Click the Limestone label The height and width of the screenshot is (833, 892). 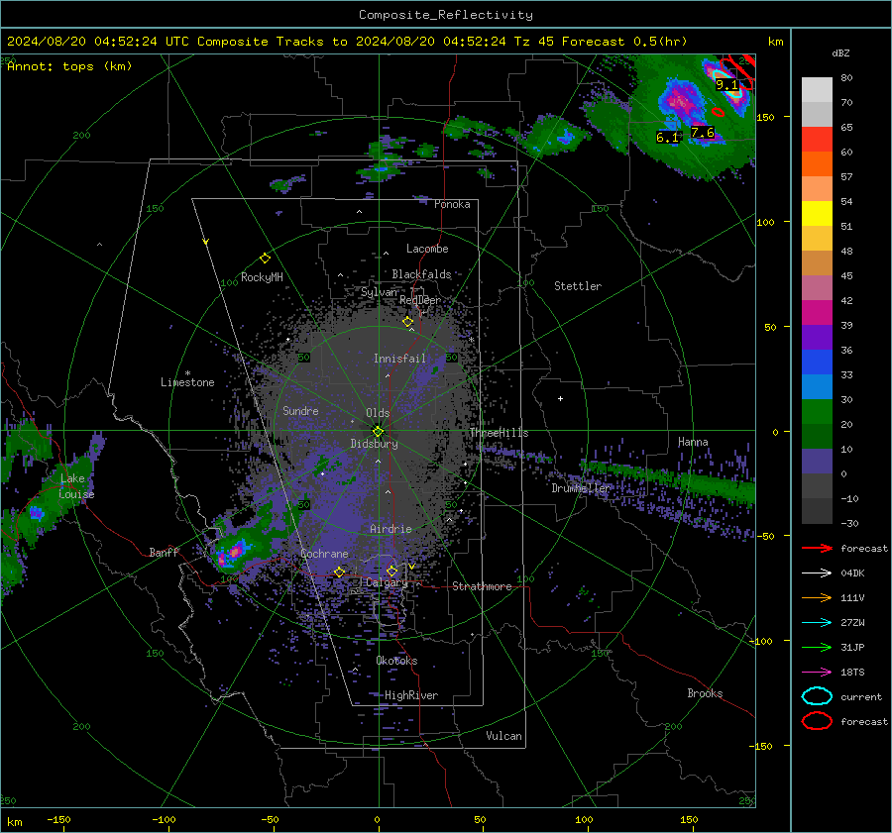187,382
